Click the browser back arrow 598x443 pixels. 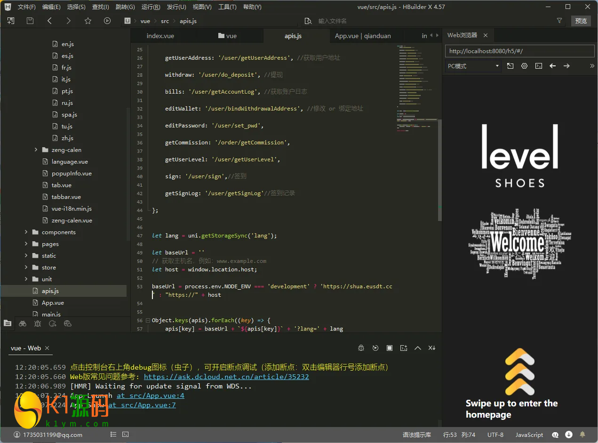[x=553, y=66]
